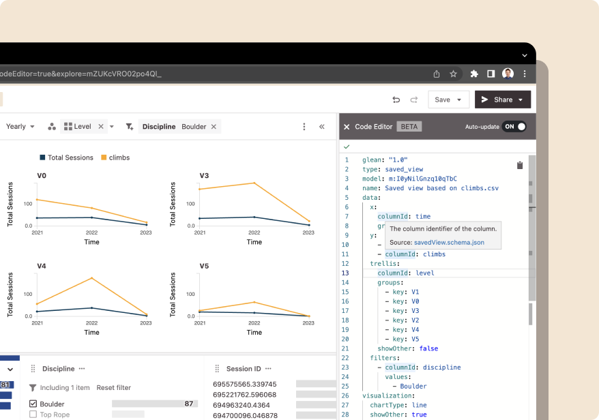
Task: Click the BETA badge
Action: point(409,127)
